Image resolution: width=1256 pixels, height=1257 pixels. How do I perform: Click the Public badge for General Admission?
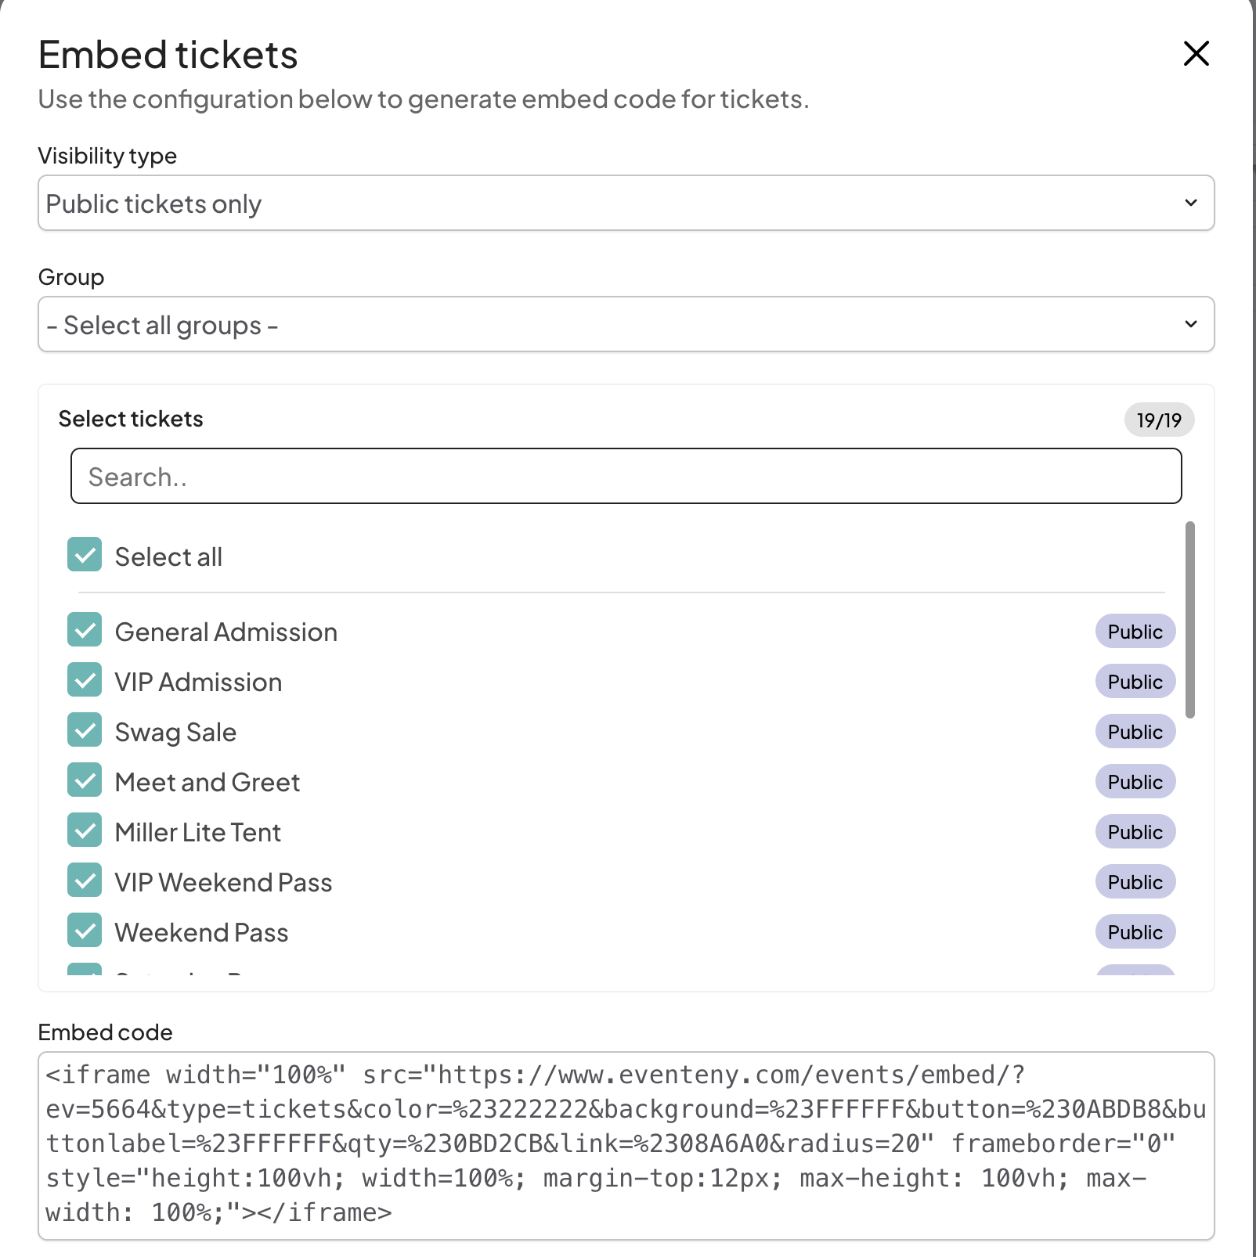(x=1135, y=632)
